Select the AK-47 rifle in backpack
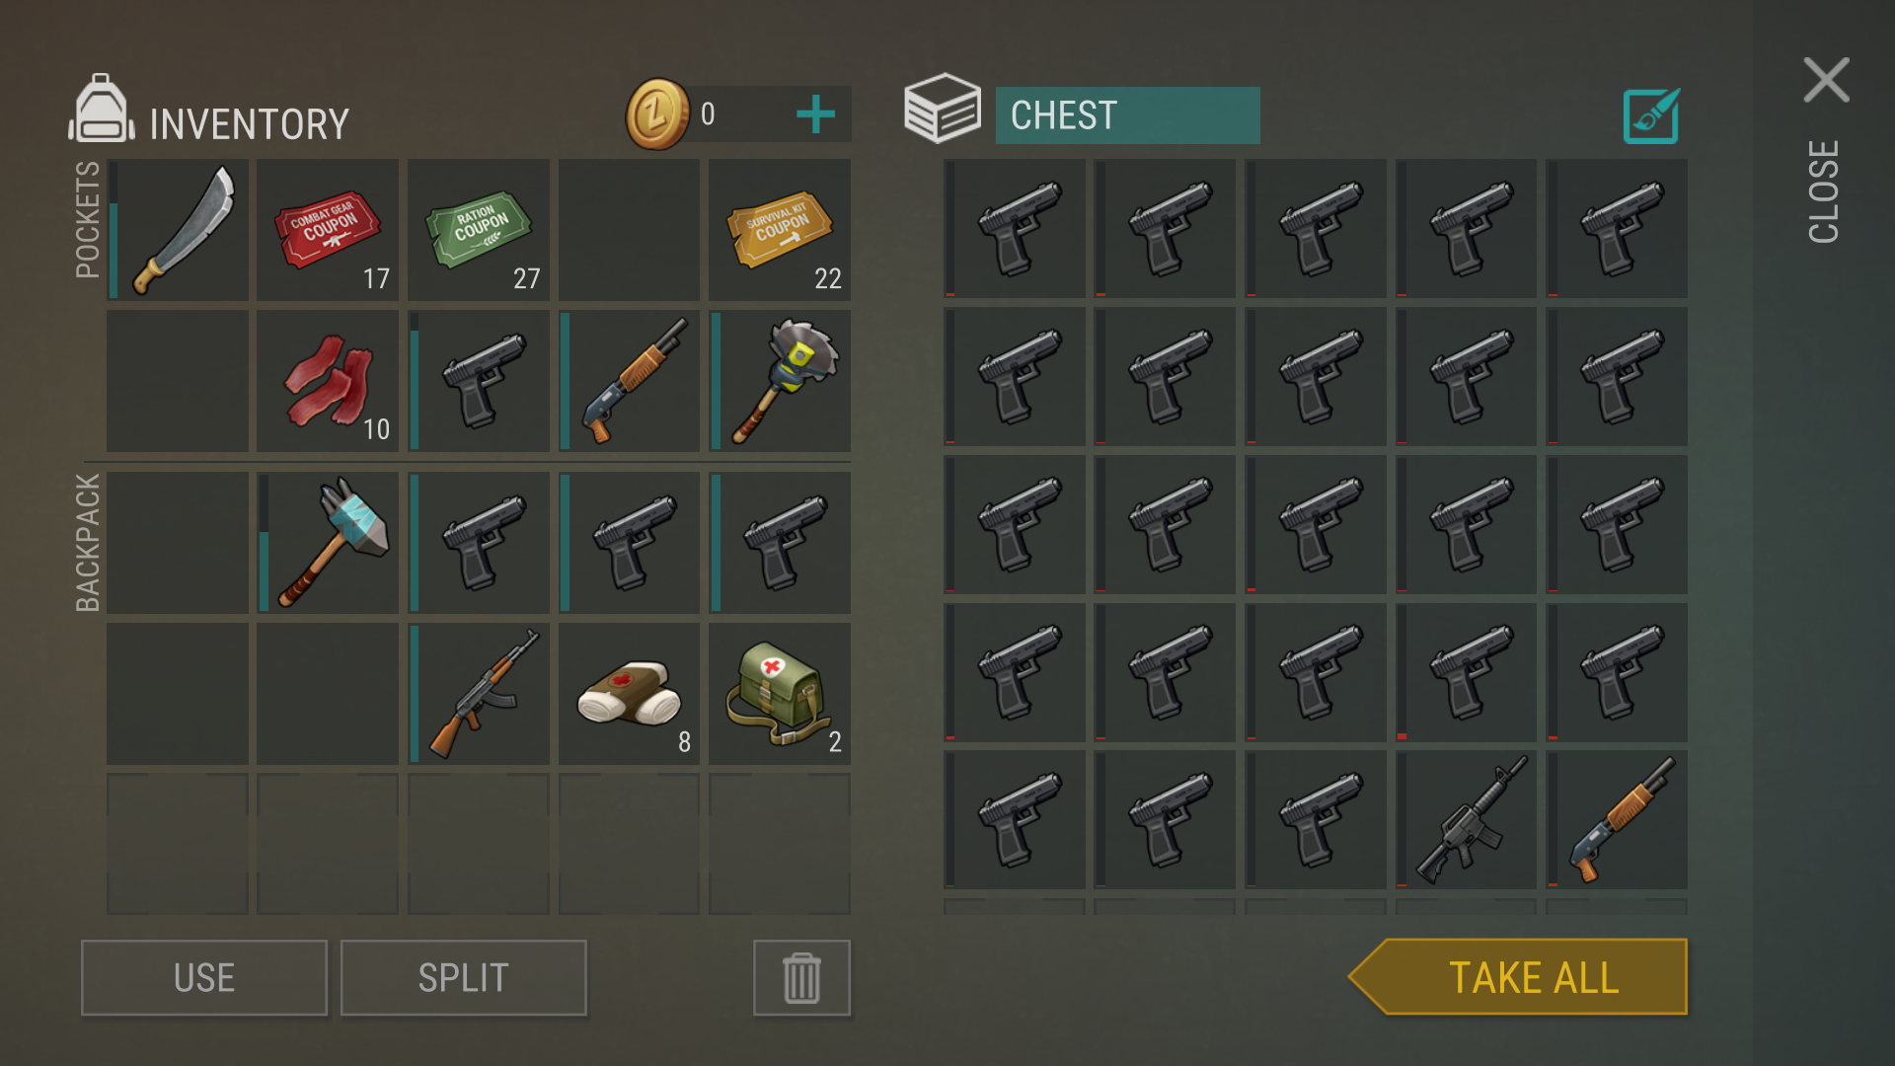Image resolution: width=1895 pixels, height=1066 pixels. 479,693
